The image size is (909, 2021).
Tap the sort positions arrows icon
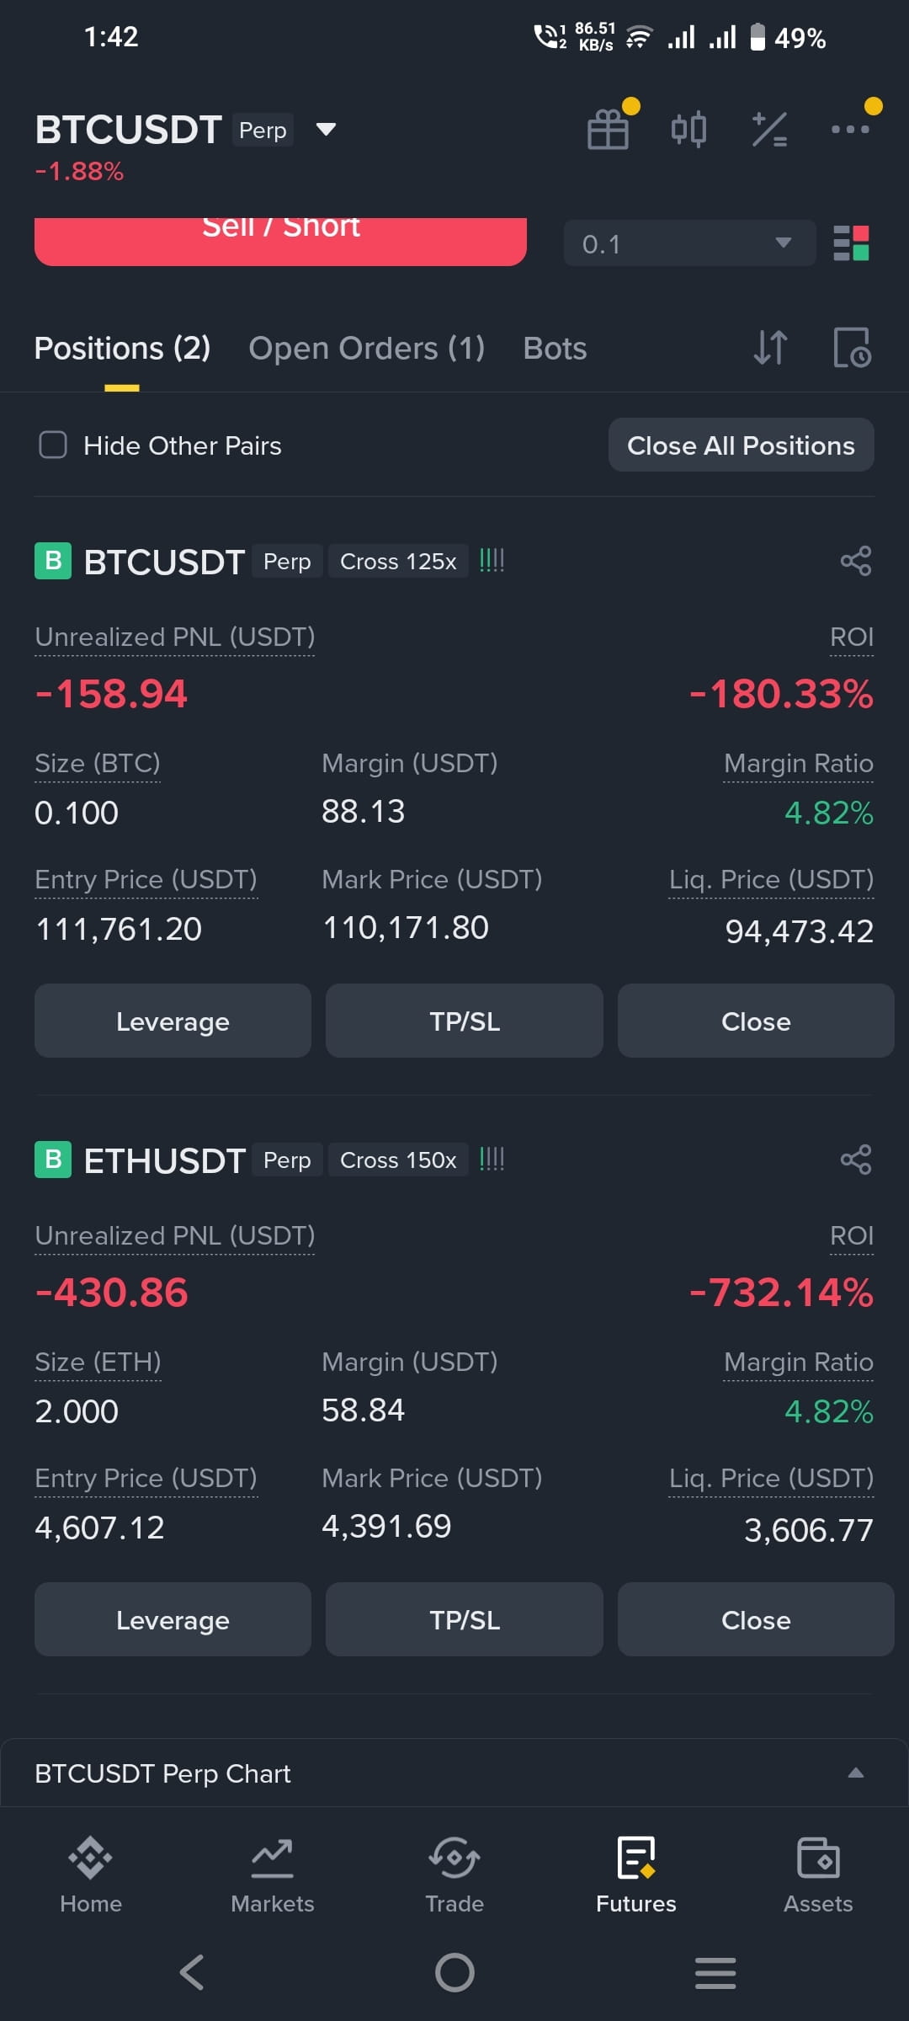pyautogui.click(x=770, y=347)
